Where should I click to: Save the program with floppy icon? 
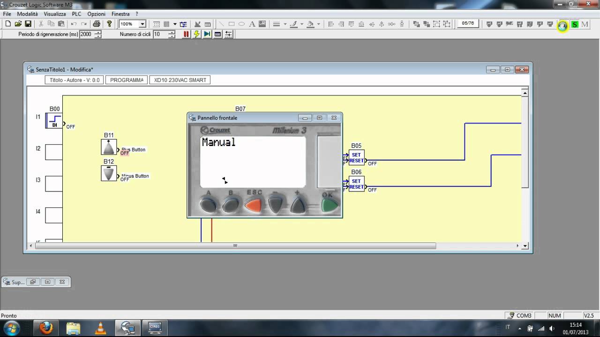pos(28,24)
